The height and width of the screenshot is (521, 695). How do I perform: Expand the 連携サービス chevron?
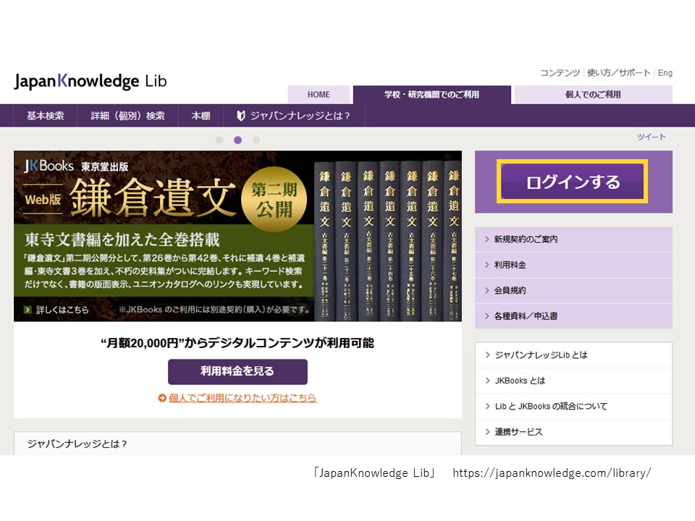(x=487, y=432)
